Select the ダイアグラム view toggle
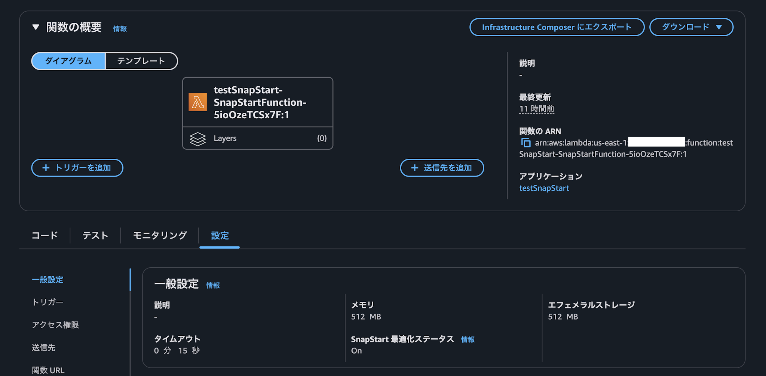 (x=68, y=61)
